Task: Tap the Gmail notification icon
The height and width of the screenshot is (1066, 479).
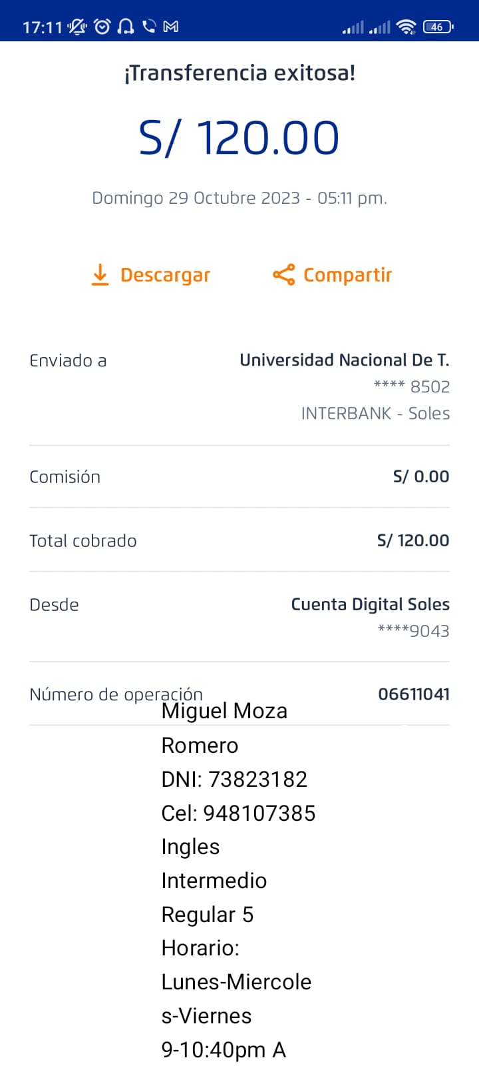Action: (x=171, y=27)
